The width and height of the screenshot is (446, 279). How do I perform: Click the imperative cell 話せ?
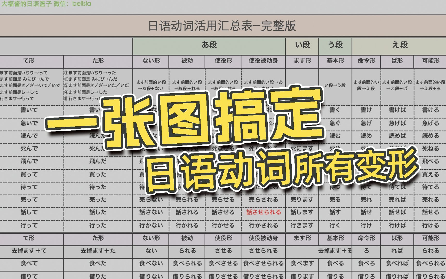(366, 212)
